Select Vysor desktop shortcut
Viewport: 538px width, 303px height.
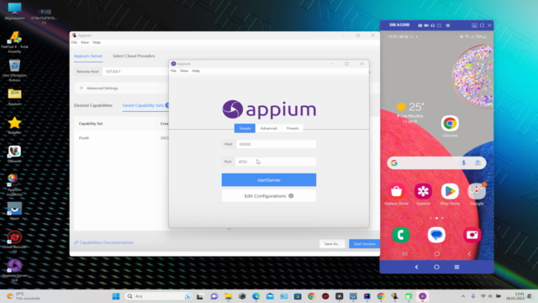pyautogui.click(x=14, y=211)
